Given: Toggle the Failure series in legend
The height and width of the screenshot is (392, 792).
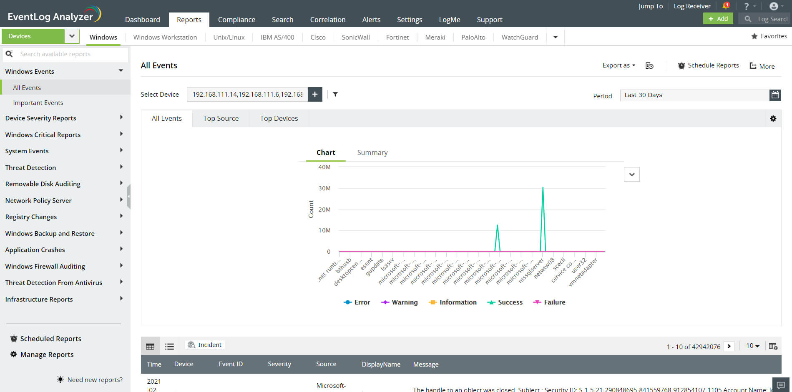Looking at the screenshot, I should [x=549, y=302].
